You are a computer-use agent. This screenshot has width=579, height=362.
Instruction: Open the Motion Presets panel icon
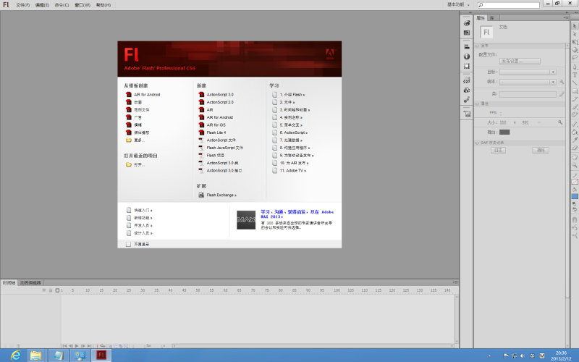[467, 100]
